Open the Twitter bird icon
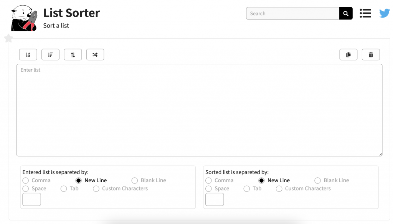This screenshot has height=224, width=393. (x=385, y=13)
